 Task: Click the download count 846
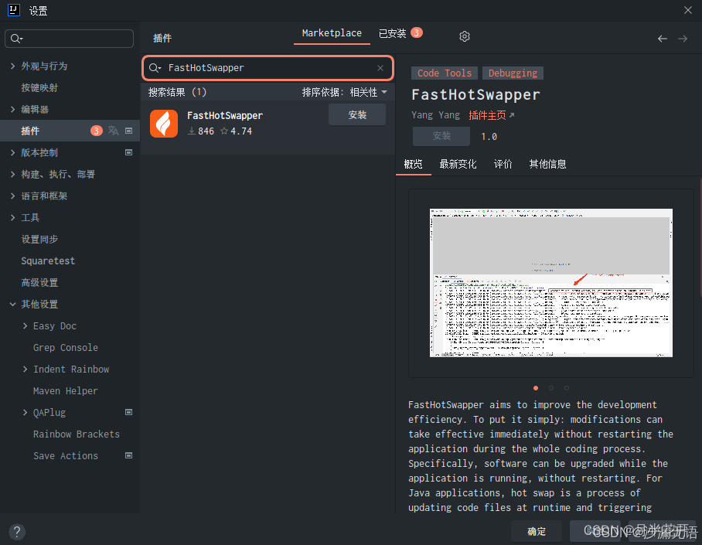coord(201,131)
